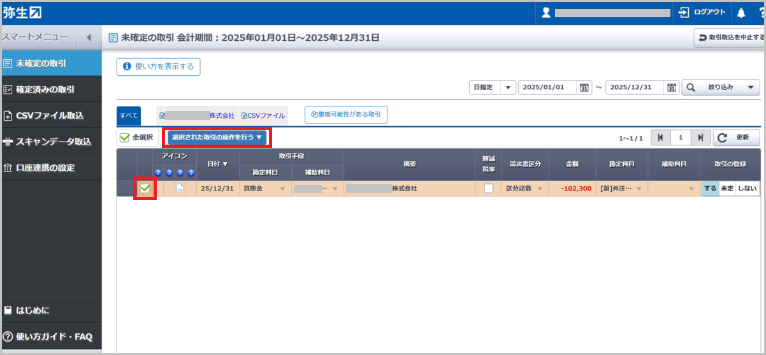The width and height of the screenshot is (766, 355).
Task: Select する for transaction registration
Action: (710, 189)
